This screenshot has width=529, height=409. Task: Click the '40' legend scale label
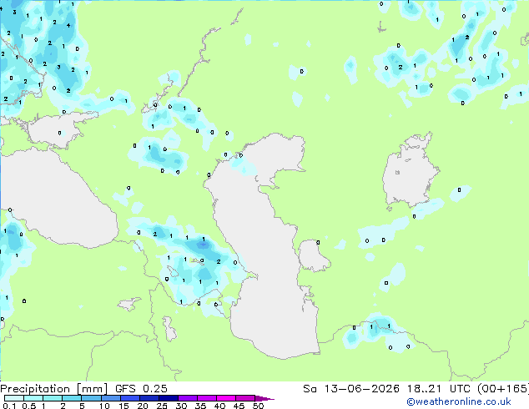pos(219,406)
